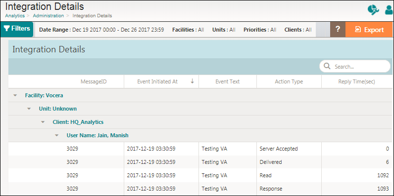Viewport: 394px width, 196px height.
Task: Open the user profile icon
Action: coord(389,10)
